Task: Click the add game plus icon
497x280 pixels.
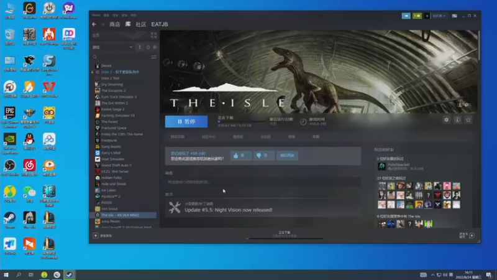Action: coord(96,236)
